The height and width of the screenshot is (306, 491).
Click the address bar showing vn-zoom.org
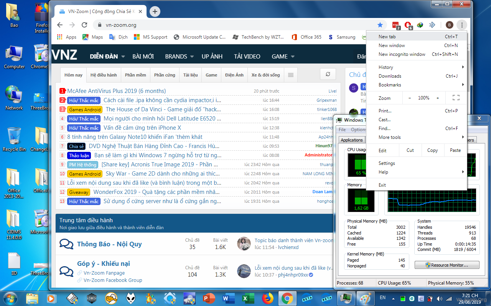pyautogui.click(x=237, y=25)
